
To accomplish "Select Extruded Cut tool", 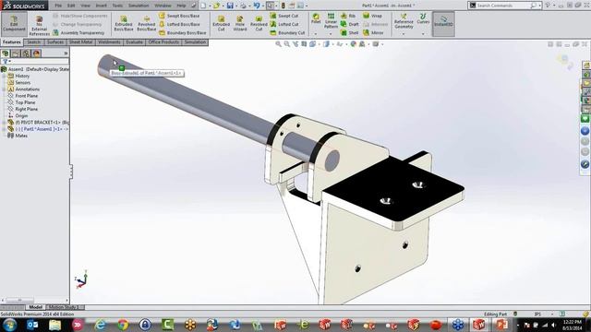I will click(x=222, y=24).
